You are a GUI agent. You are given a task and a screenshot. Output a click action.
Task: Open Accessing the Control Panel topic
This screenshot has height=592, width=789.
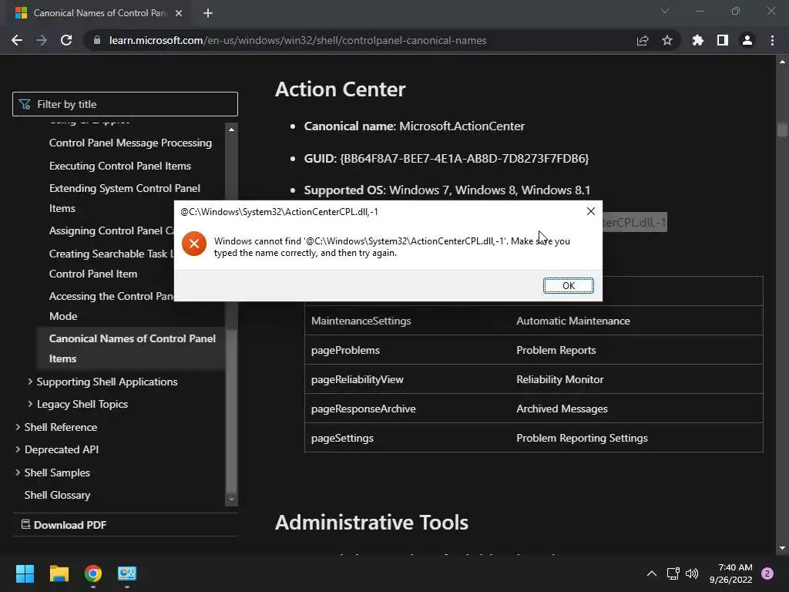111,306
